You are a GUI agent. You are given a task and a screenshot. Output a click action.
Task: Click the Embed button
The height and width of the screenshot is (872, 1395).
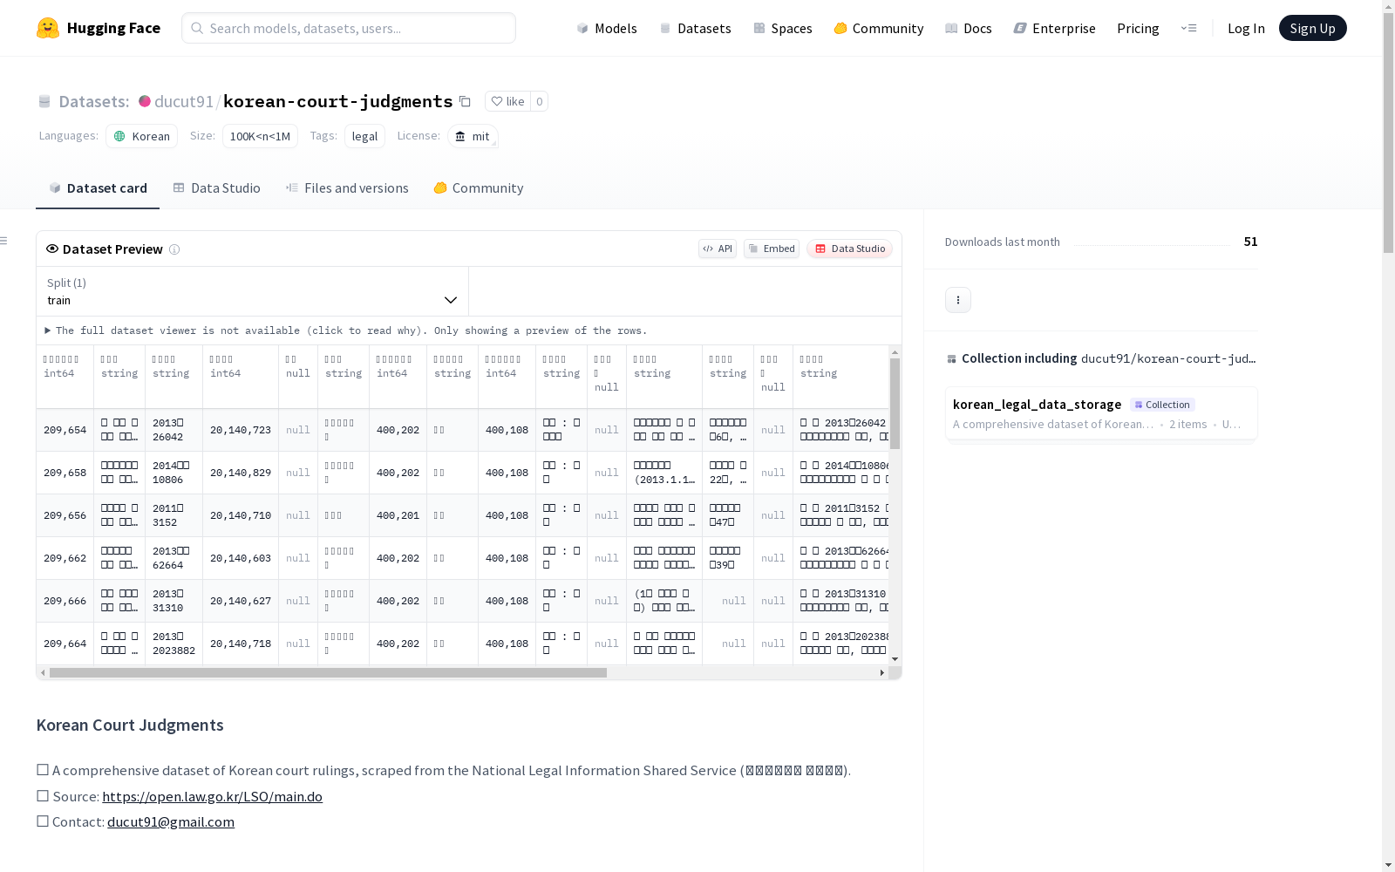[772, 249]
